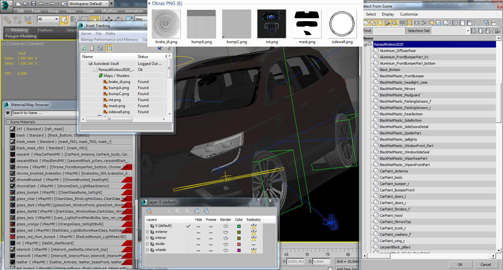The image size is (503, 270).
Task: Switch Asset Tracking to tree view icon
Action: pos(100,48)
